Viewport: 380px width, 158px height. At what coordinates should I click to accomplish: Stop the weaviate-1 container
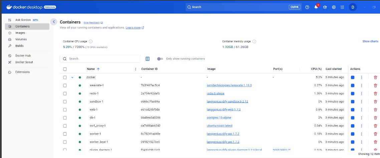tap(353, 85)
